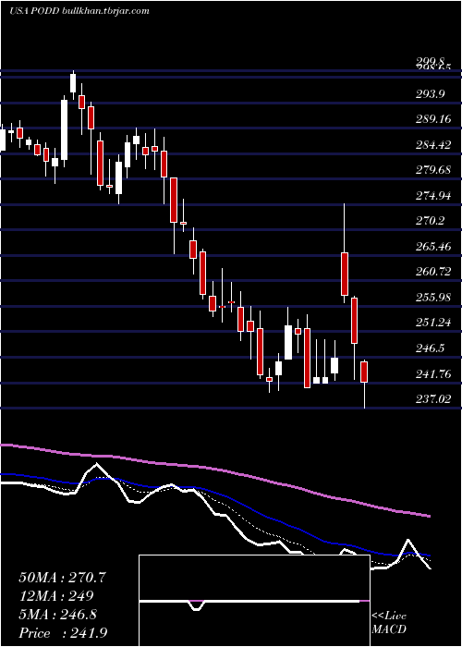Click the 12MA : 249 readout
The image size is (462, 647).
coord(56,596)
